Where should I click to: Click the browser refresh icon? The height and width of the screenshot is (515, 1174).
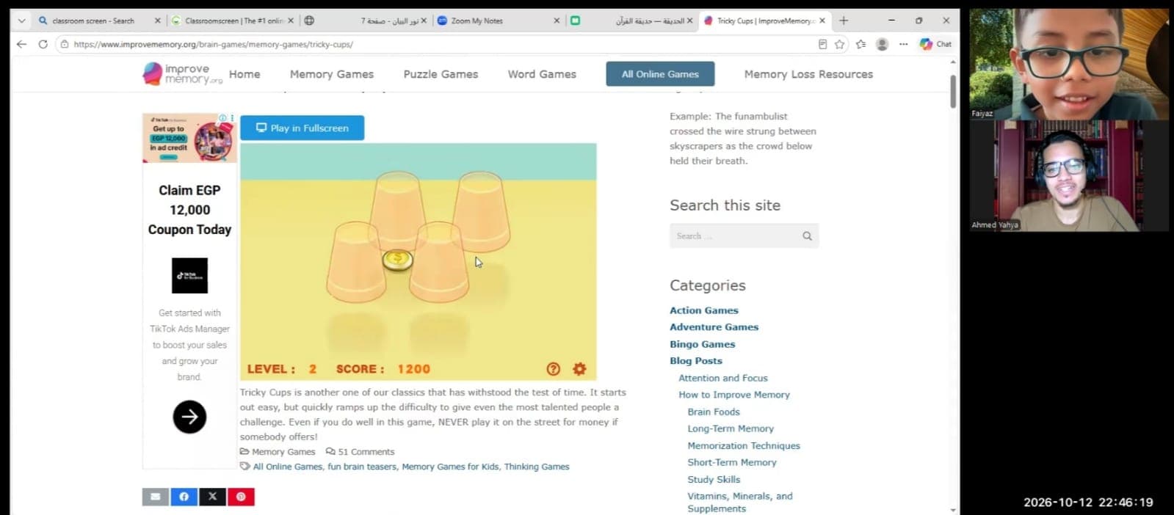[x=43, y=44]
